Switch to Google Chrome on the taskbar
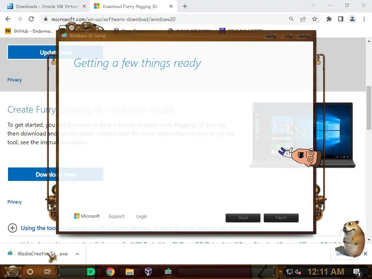Viewport: 372px width, 279px height. point(110,272)
